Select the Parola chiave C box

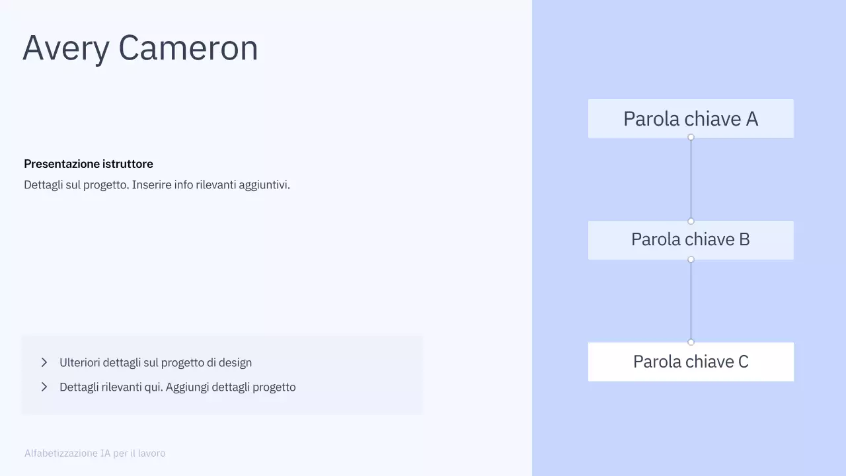(x=691, y=362)
